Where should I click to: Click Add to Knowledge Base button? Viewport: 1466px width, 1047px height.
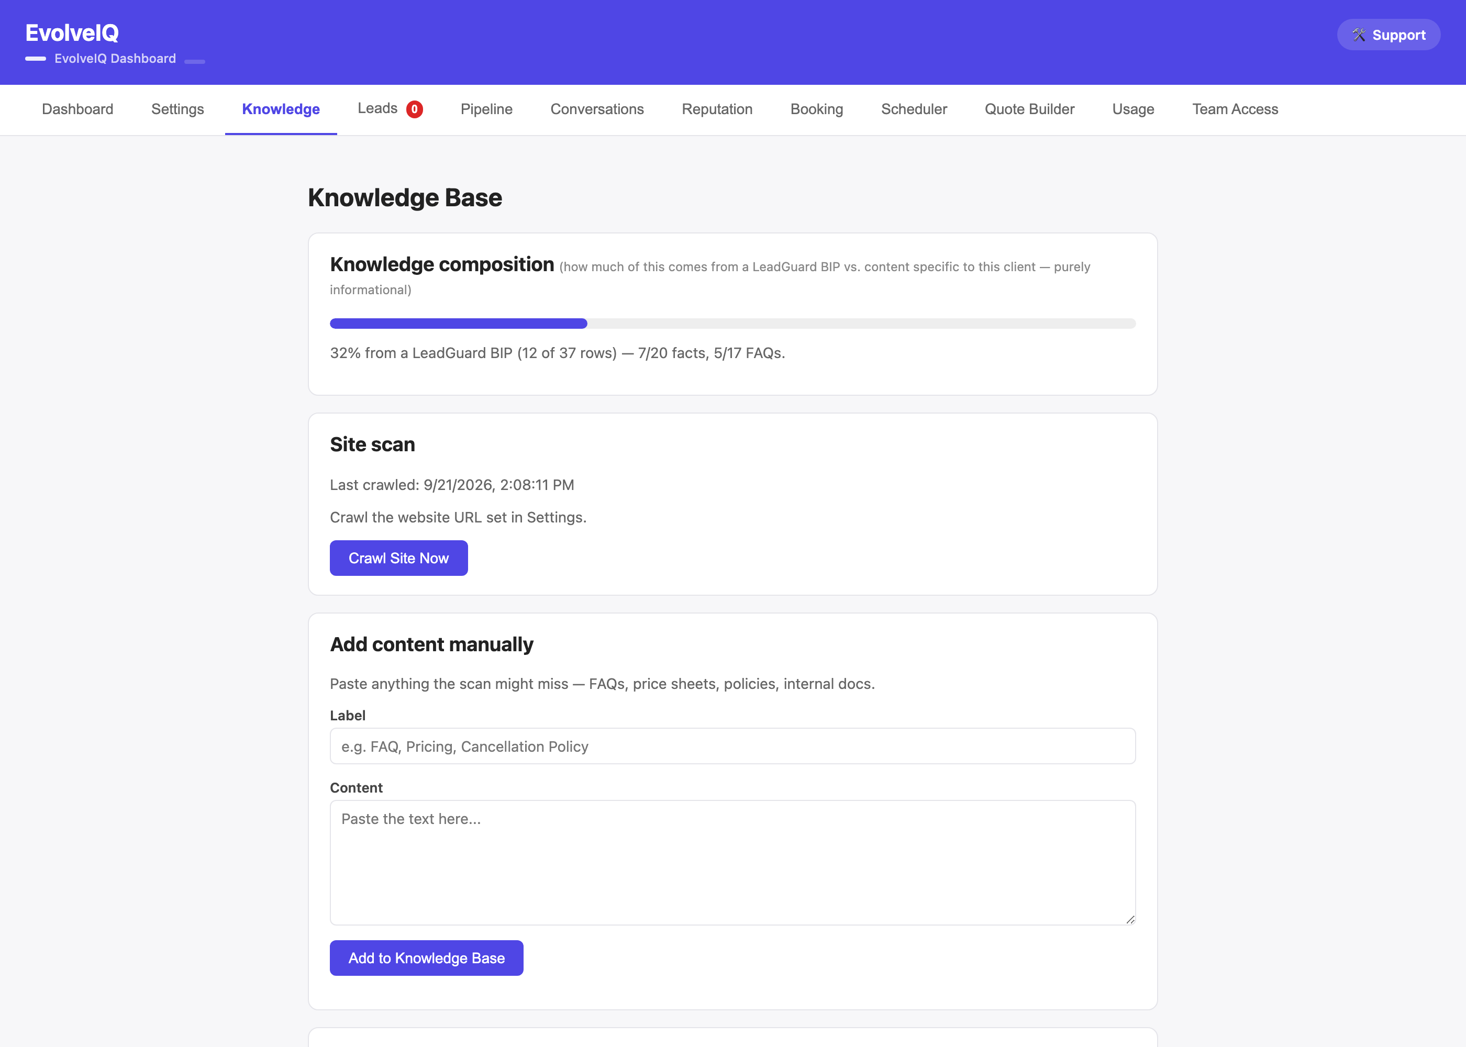click(x=426, y=958)
